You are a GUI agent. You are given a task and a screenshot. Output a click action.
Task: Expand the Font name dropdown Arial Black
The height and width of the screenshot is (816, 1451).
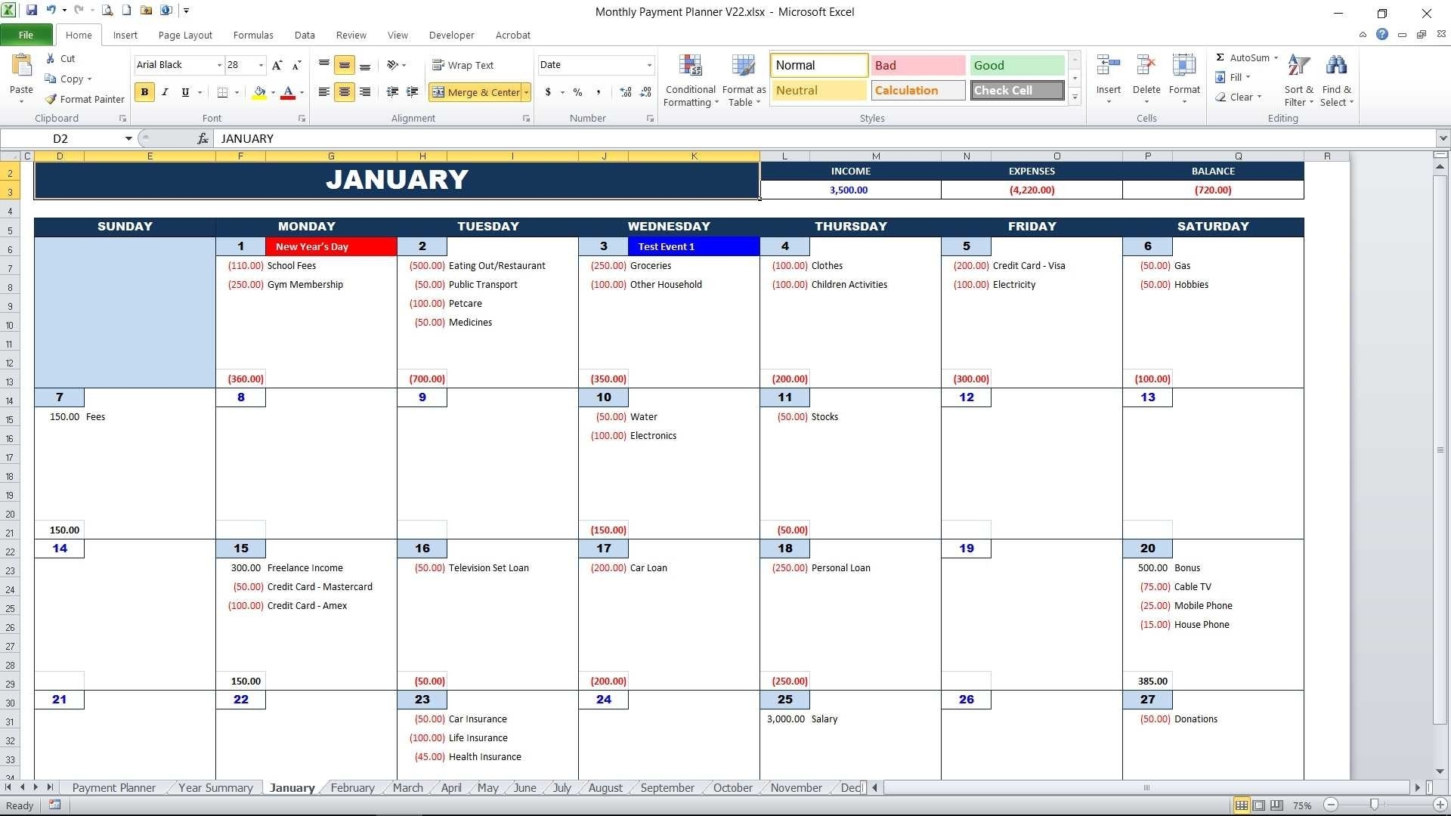pyautogui.click(x=218, y=65)
